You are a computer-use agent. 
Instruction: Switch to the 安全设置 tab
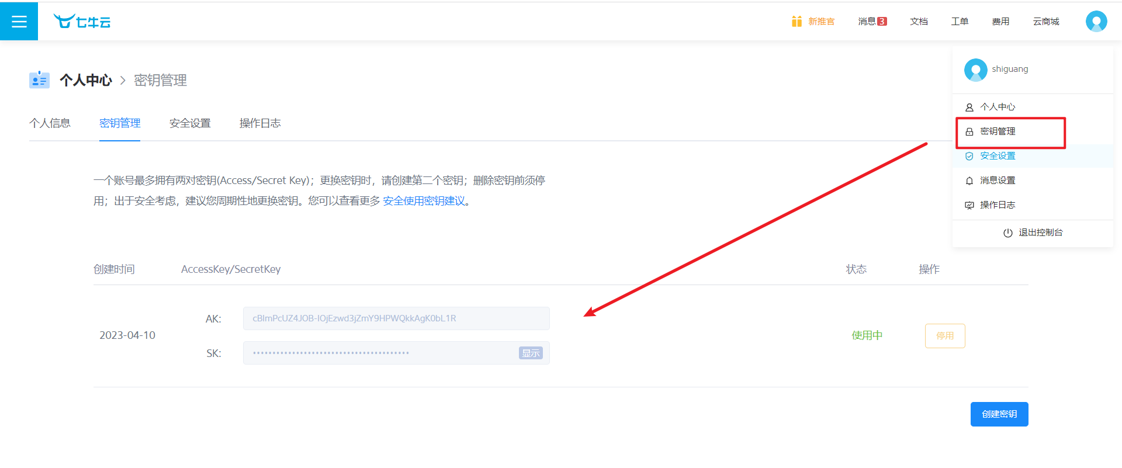(190, 123)
